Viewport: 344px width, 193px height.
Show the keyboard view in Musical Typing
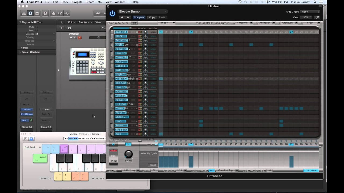tap(26, 139)
